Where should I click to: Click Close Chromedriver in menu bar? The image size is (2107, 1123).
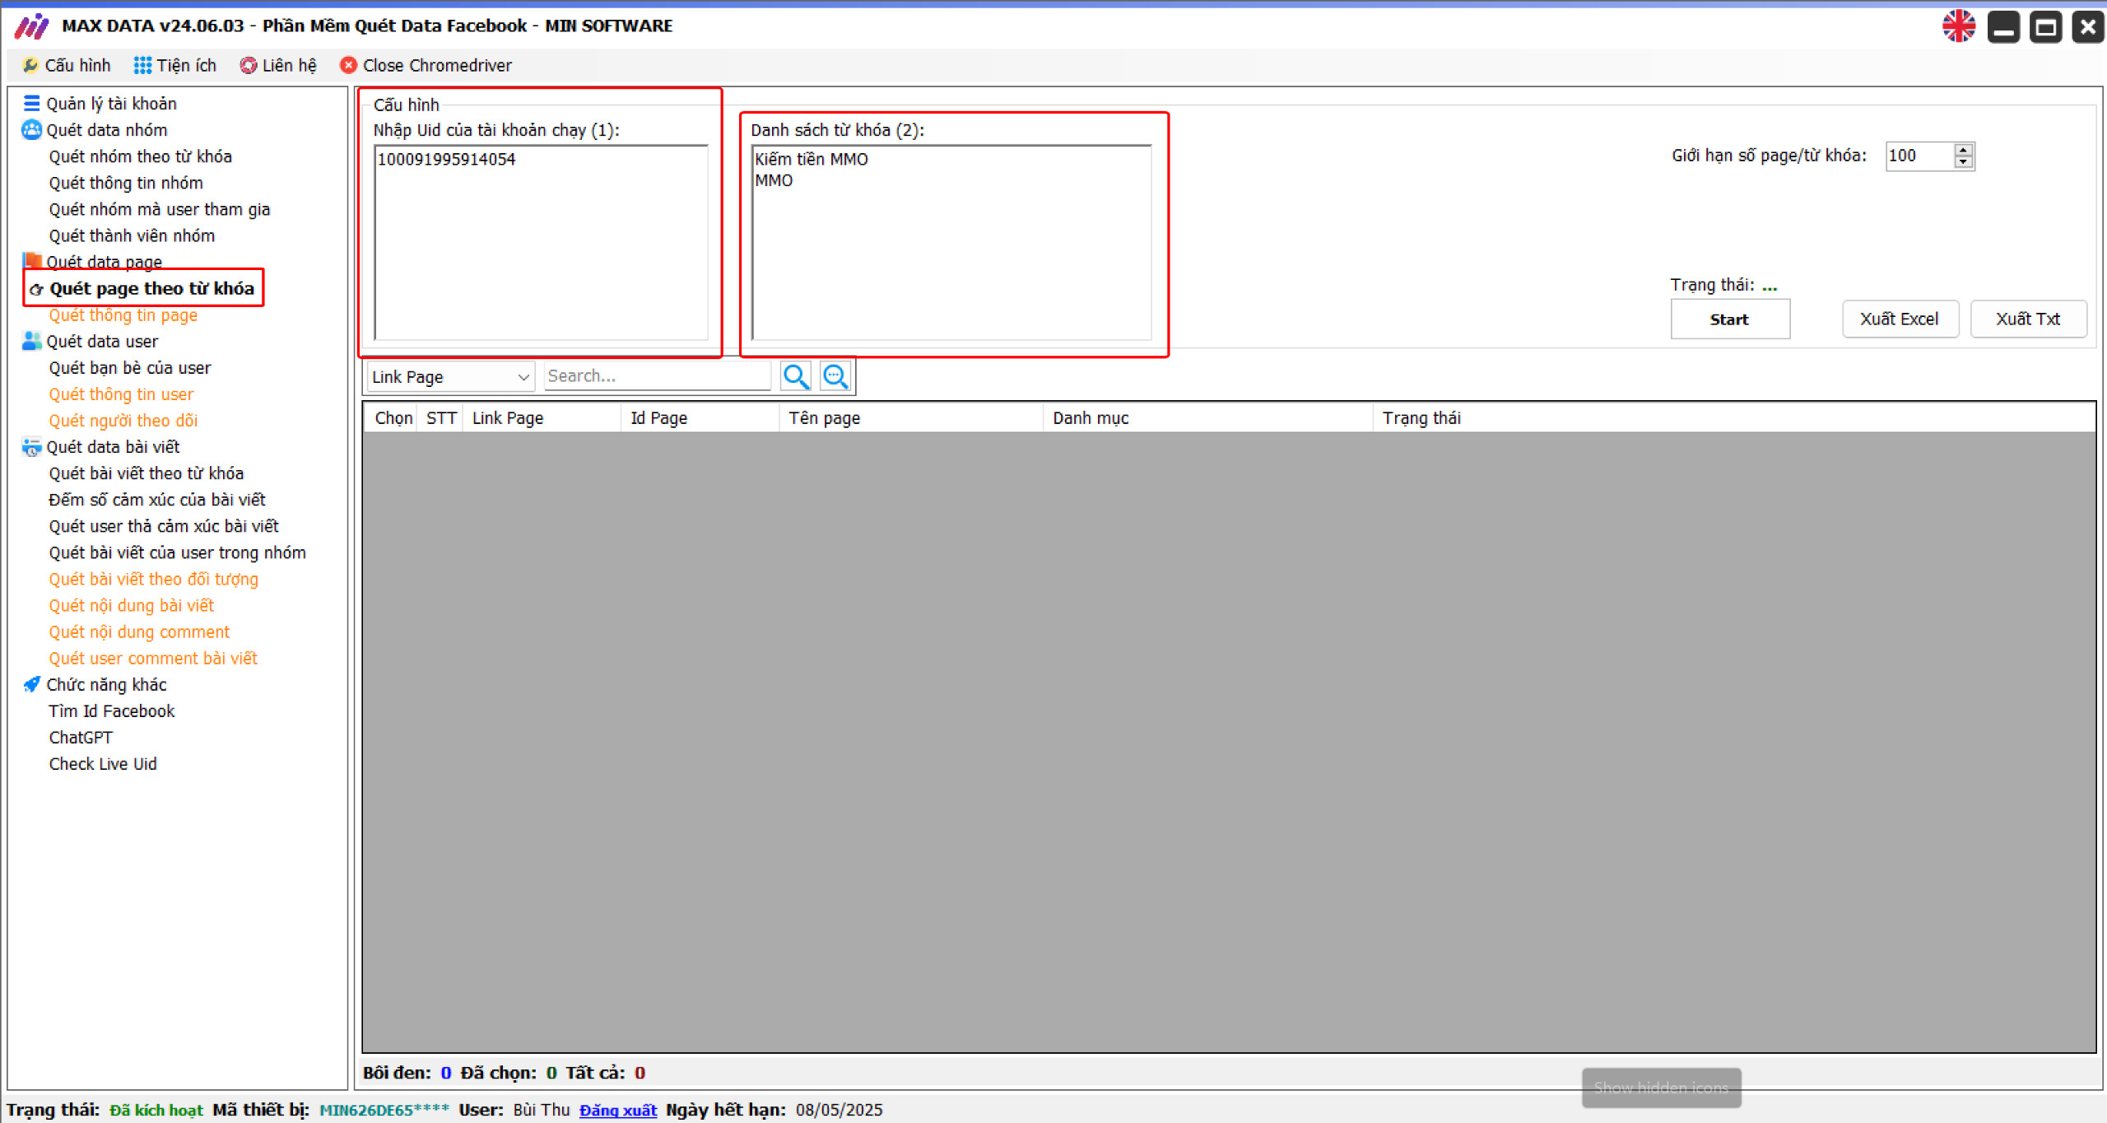click(x=426, y=65)
